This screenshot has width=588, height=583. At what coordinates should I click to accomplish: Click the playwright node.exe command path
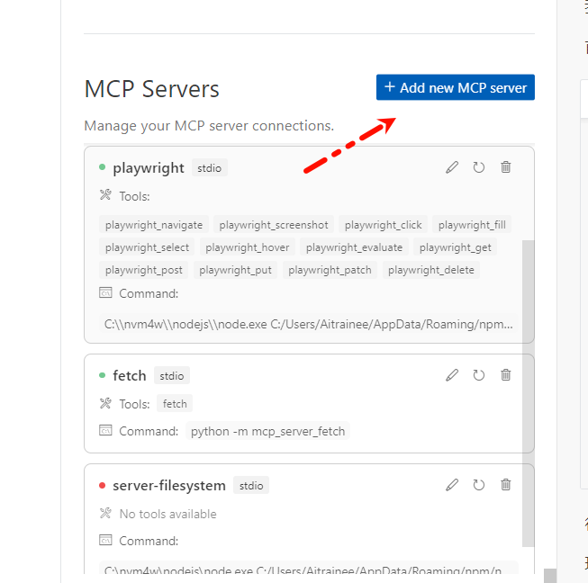point(309,324)
